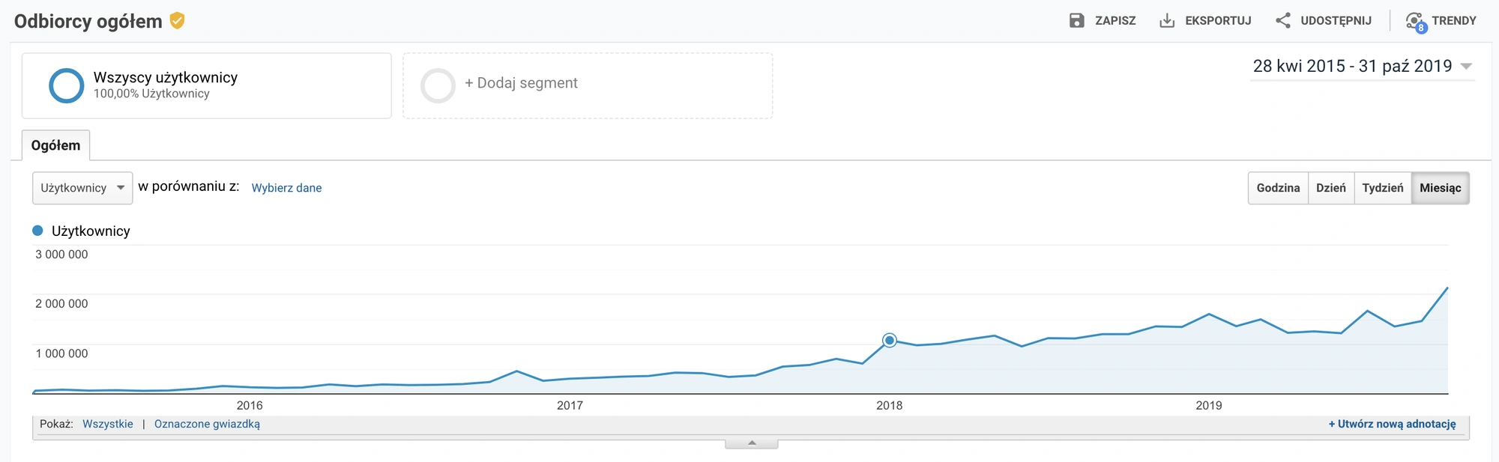Screen dimensions: 1499x462
Task: Click the empty grey segment circle
Action: point(438,85)
